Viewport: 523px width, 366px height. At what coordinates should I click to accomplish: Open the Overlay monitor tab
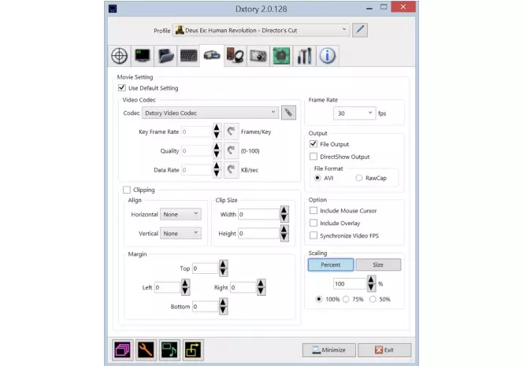[x=143, y=56]
